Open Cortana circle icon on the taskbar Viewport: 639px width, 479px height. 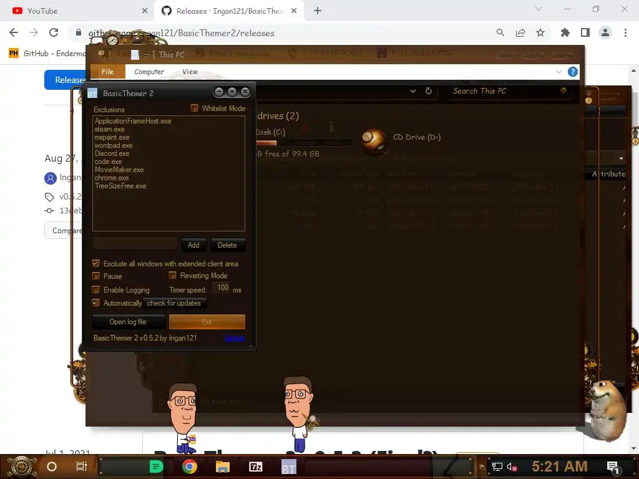click(52, 467)
